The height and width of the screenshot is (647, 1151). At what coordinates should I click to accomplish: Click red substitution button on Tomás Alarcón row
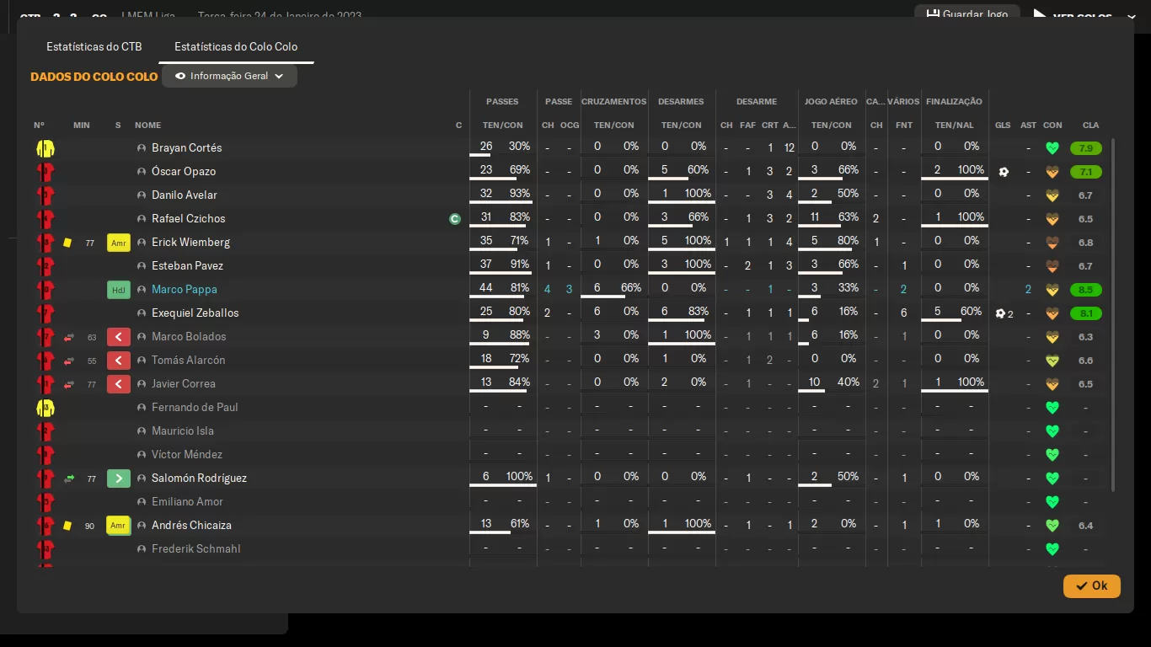(119, 361)
